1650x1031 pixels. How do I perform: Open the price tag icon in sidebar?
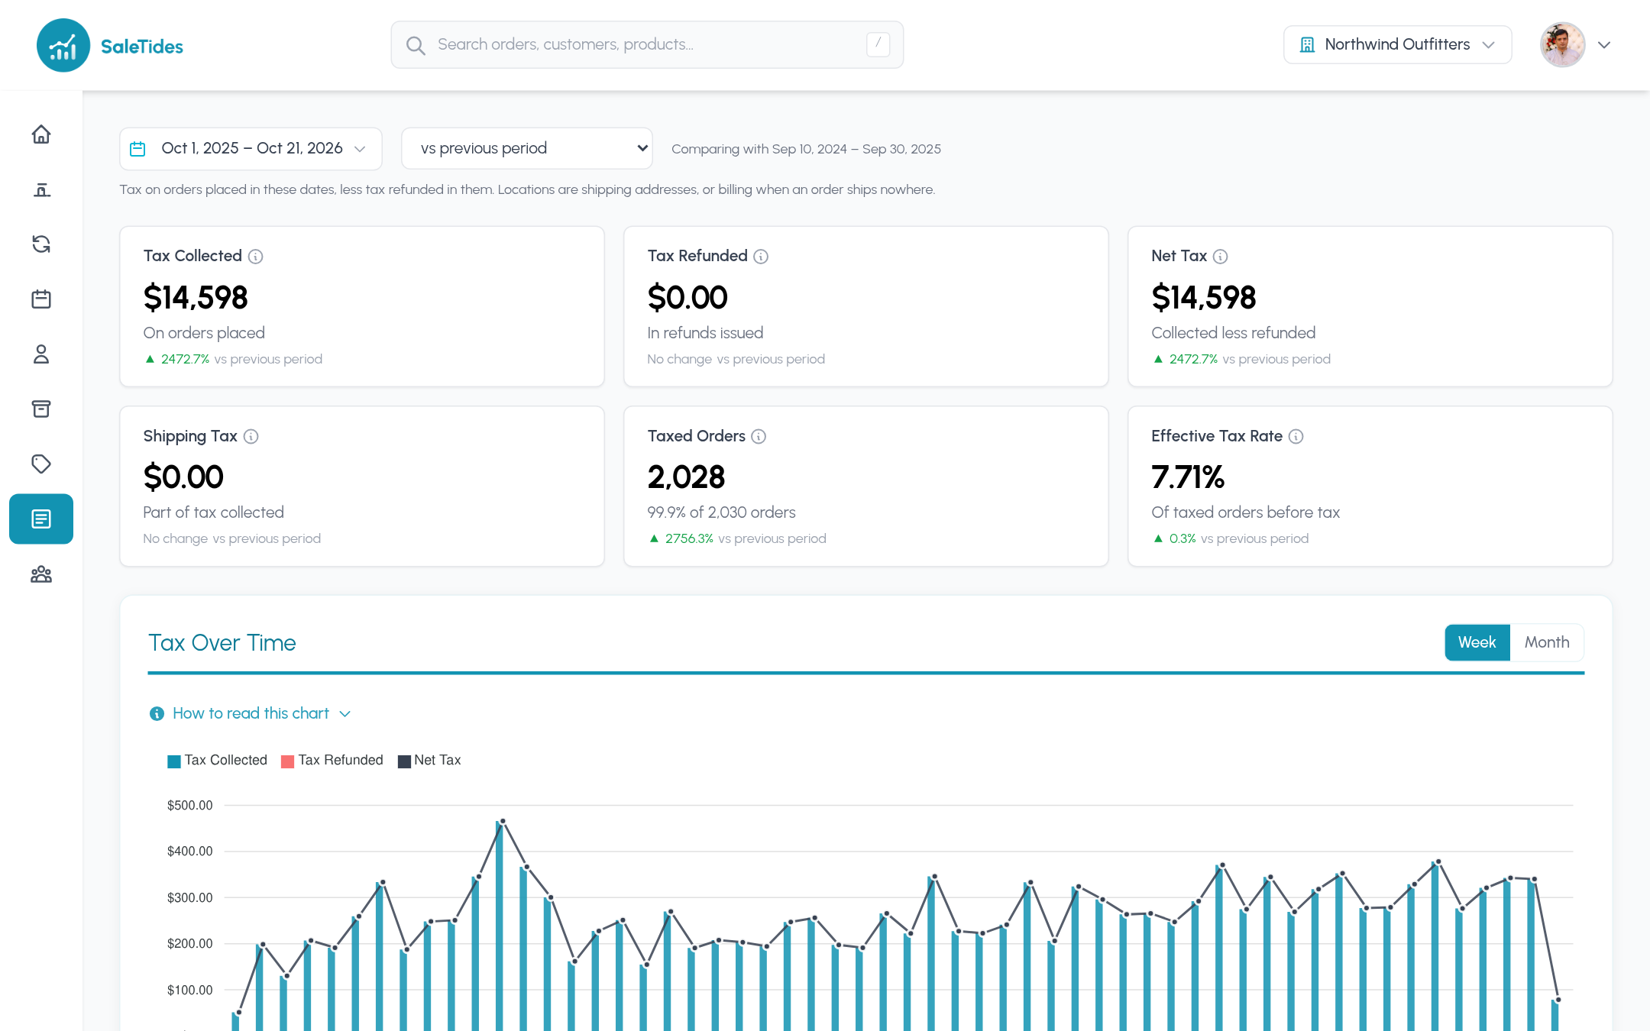click(x=41, y=464)
